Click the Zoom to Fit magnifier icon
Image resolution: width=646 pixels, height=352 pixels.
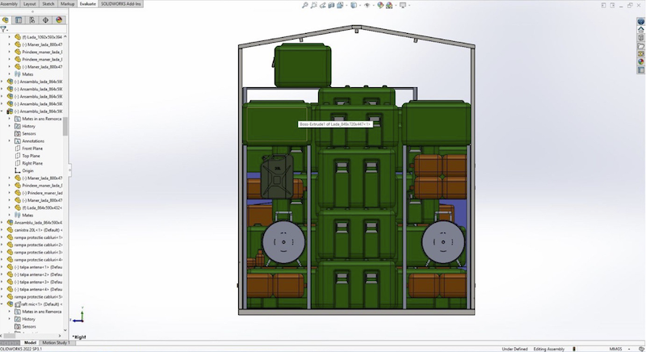304,5
